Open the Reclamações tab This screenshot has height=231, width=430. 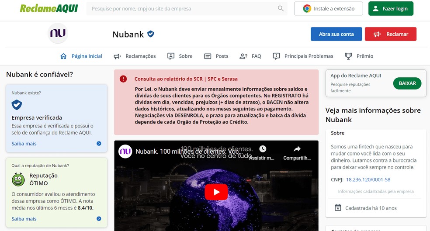pos(135,56)
